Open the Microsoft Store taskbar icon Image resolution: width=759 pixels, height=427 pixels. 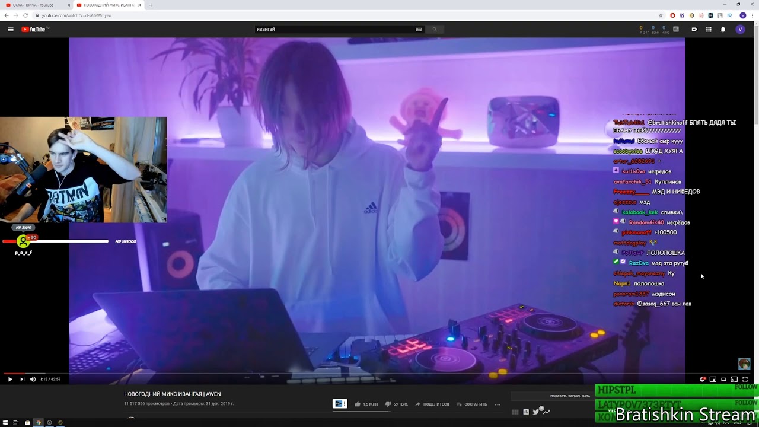tap(27, 423)
